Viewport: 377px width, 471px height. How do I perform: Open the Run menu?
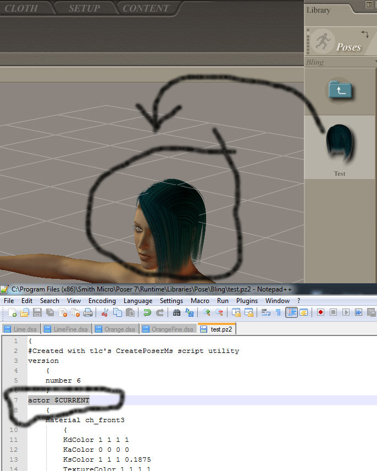pos(223,301)
